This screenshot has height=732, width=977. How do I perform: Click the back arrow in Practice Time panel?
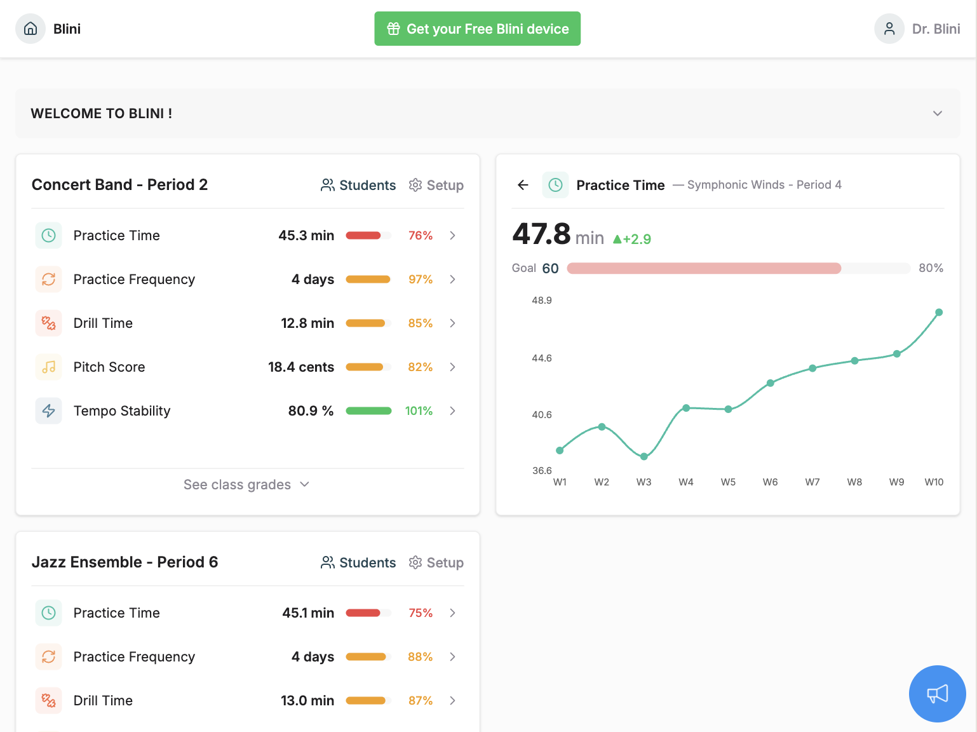point(522,185)
